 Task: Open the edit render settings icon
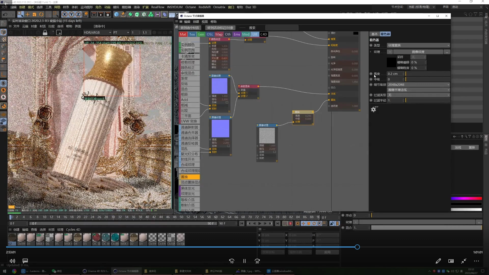pyautogui.click(x=108, y=15)
